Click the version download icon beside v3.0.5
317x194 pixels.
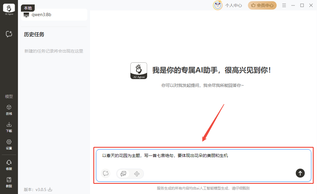click(x=50, y=189)
